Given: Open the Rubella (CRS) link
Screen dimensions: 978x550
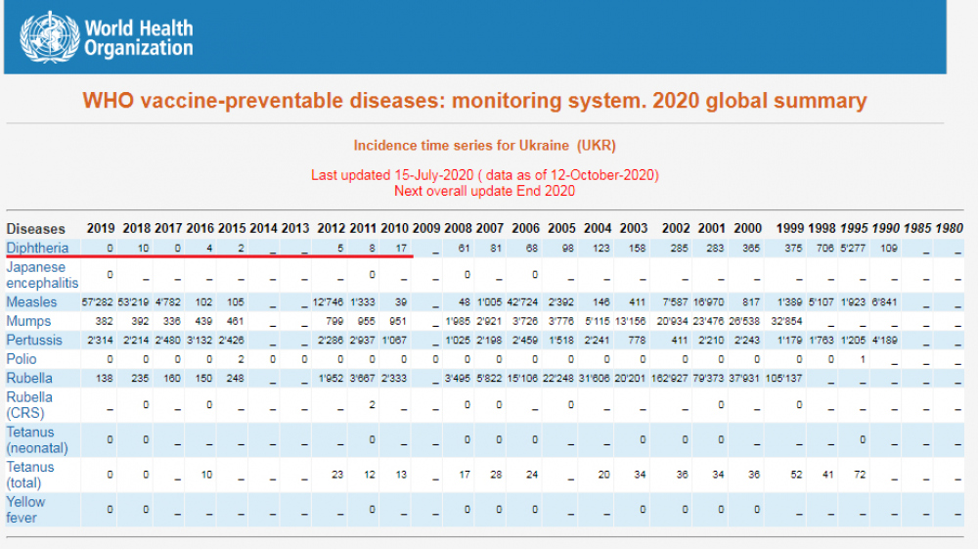Looking at the screenshot, I should pyautogui.click(x=30, y=405).
